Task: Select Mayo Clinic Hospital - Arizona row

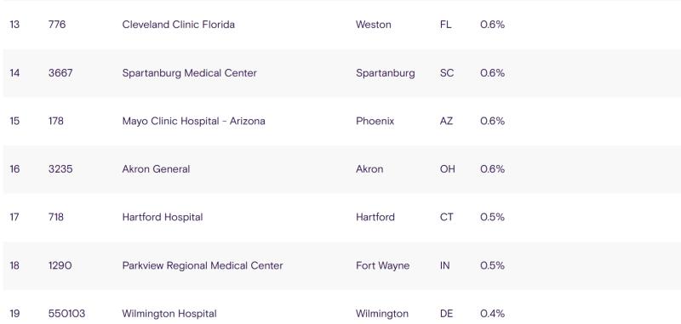Action: pos(340,121)
